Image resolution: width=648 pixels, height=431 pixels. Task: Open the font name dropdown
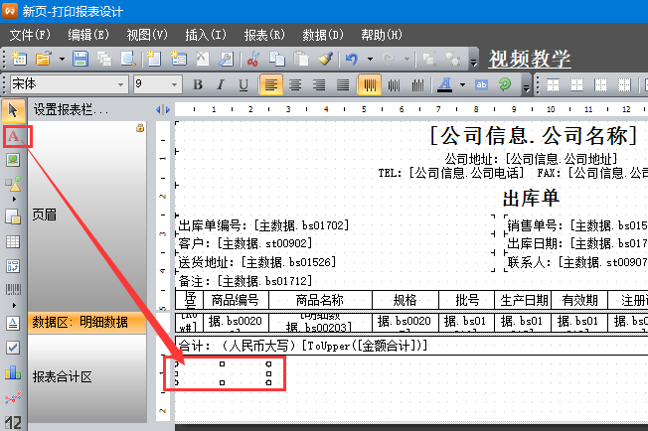(121, 84)
